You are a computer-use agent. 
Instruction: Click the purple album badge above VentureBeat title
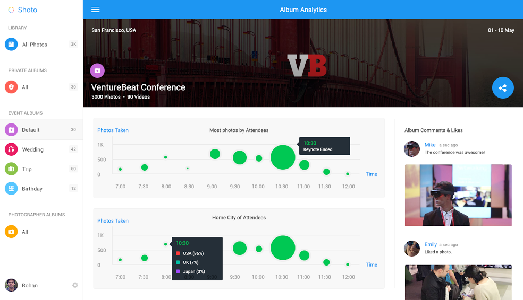tap(97, 70)
